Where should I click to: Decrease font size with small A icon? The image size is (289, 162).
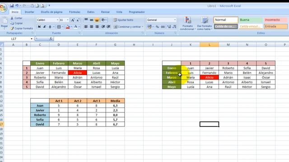click(x=78, y=20)
